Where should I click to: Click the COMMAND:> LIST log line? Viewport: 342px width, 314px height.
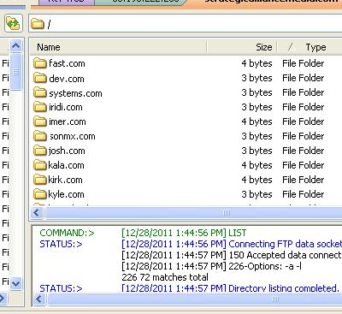tap(143, 233)
